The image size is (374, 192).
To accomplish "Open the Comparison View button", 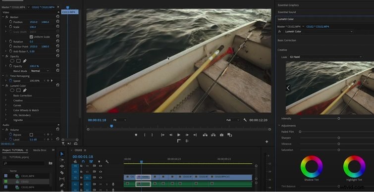I will 230,135.
